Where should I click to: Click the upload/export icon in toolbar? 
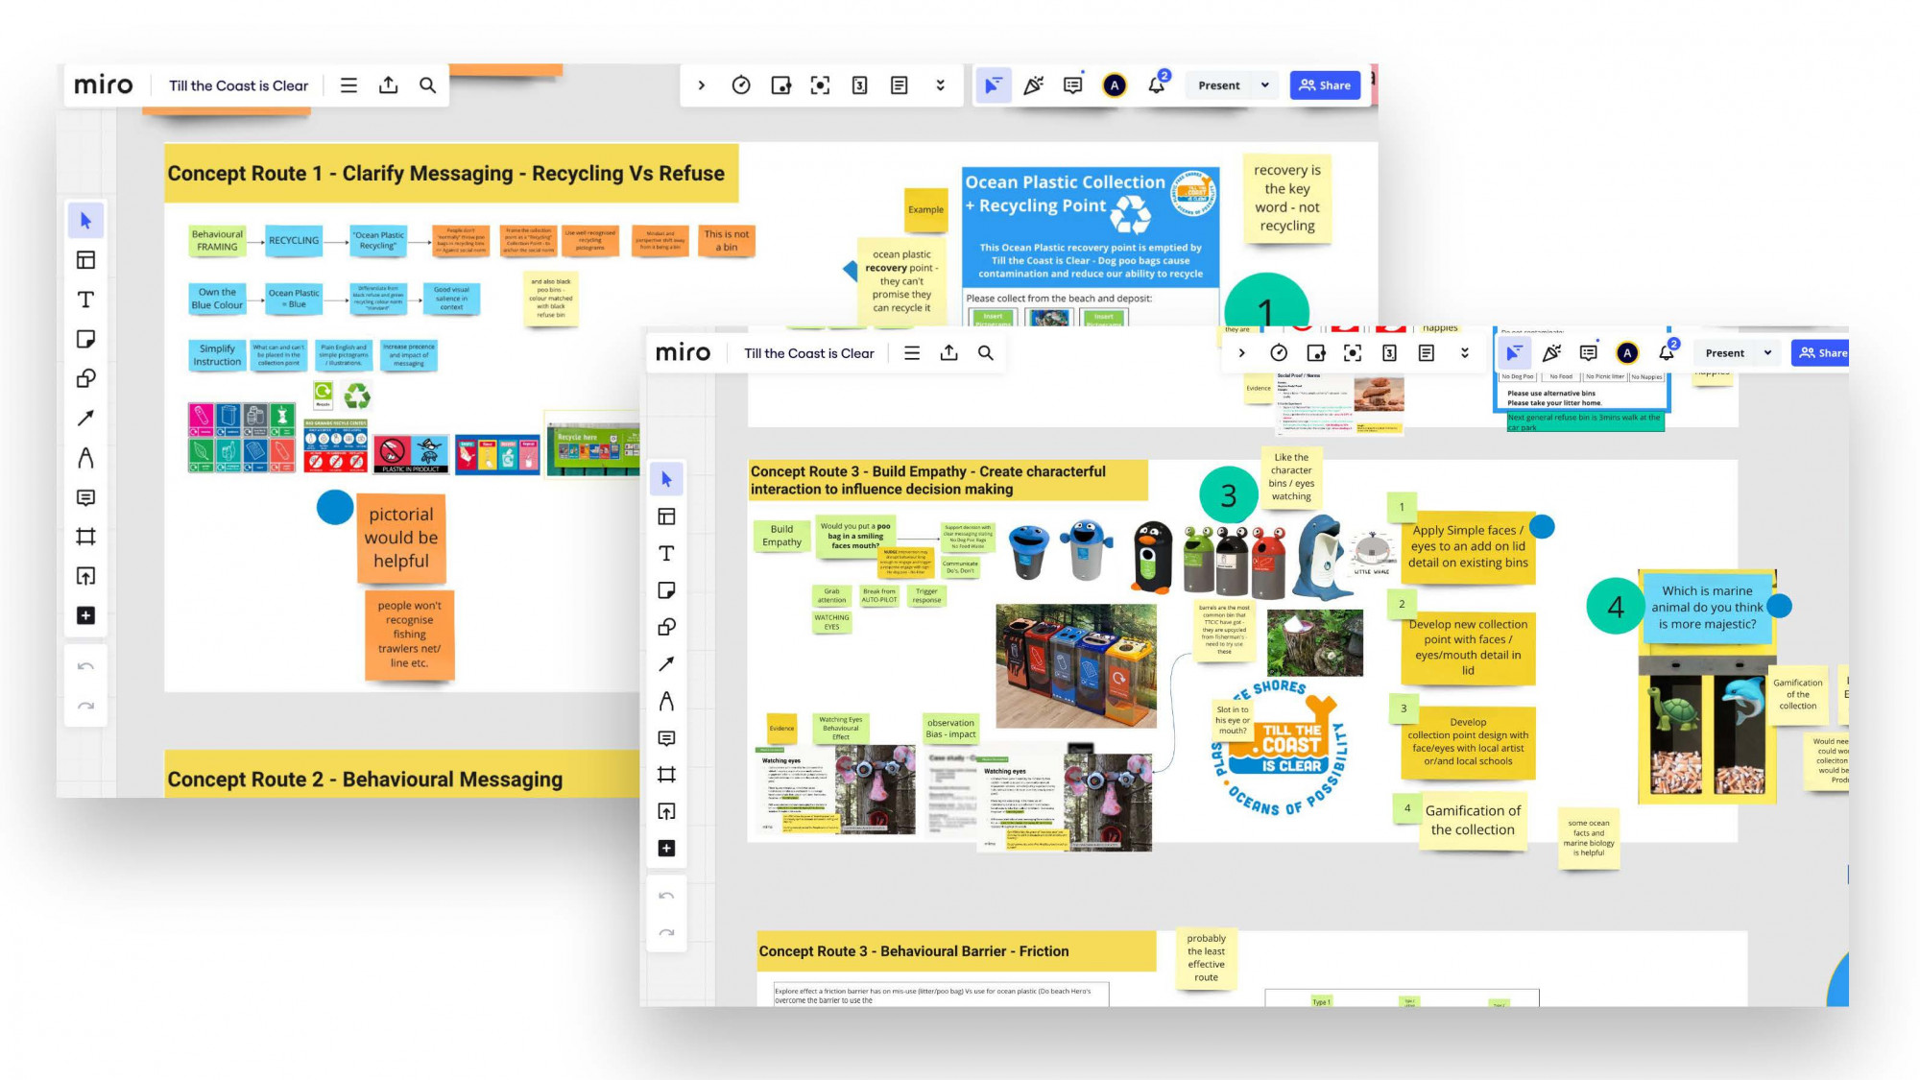(x=388, y=84)
